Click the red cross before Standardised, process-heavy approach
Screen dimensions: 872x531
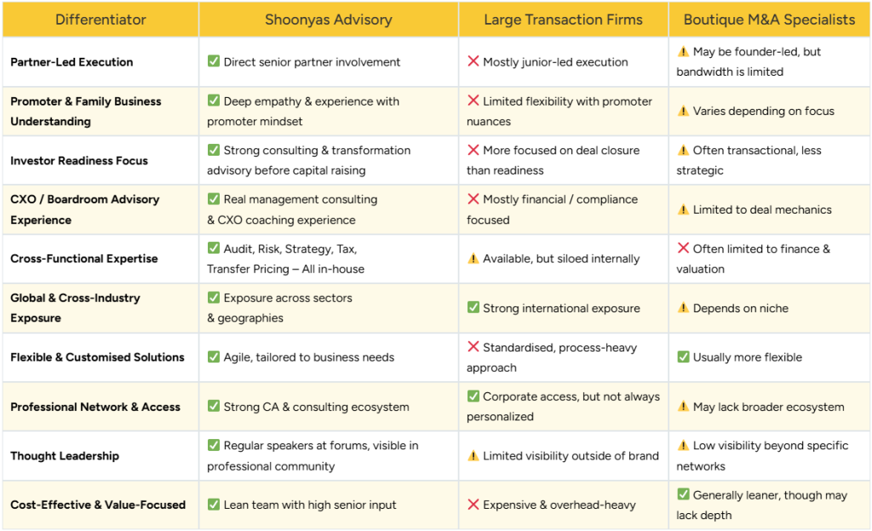[473, 346]
